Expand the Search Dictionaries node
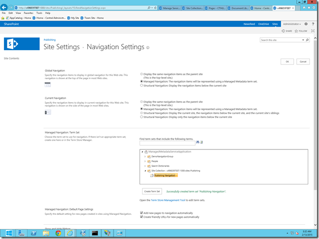This screenshot has height=239, width=319. [145, 166]
